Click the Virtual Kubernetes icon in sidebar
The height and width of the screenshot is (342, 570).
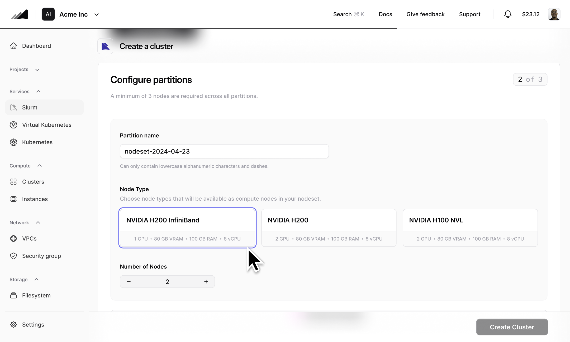pyautogui.click(x=13, y=125)
